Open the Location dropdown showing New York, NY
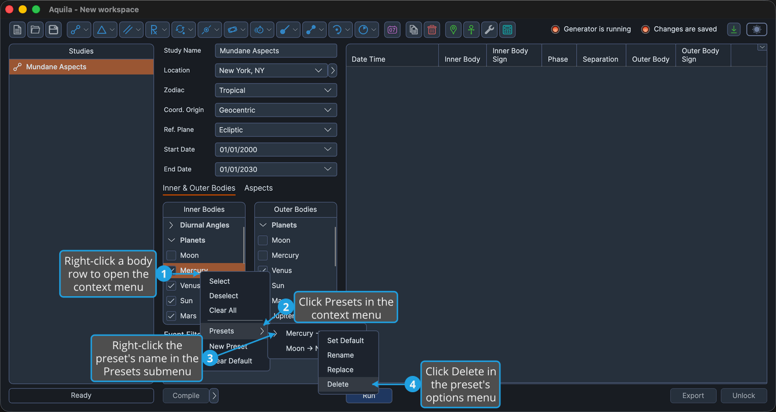This screenshot has width=776, height=412. click(x=271, y=70)
